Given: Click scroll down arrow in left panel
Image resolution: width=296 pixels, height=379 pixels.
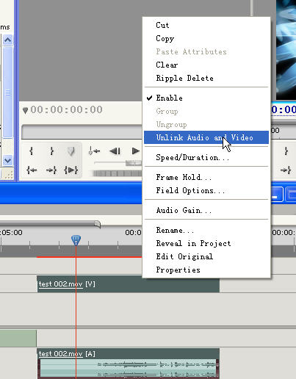Looking at the screenshot, I should [7, 160].
